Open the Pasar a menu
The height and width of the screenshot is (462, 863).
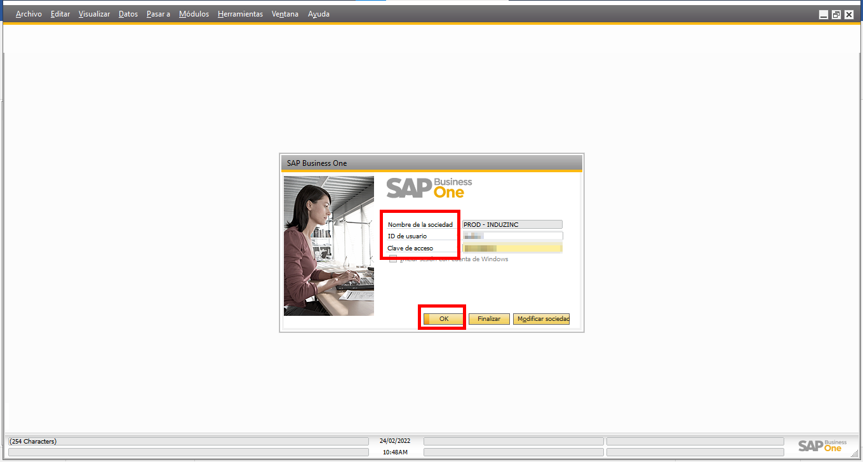[158, 14]
